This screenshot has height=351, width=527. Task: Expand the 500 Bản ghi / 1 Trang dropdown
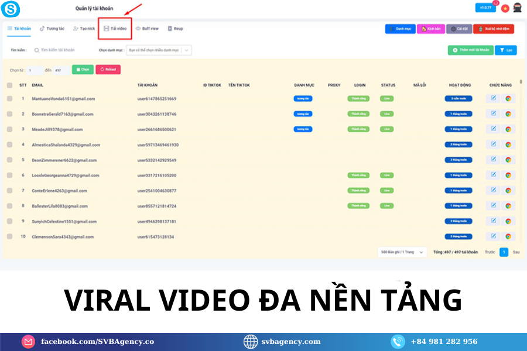pyautogui.click(x=402, y=252)
